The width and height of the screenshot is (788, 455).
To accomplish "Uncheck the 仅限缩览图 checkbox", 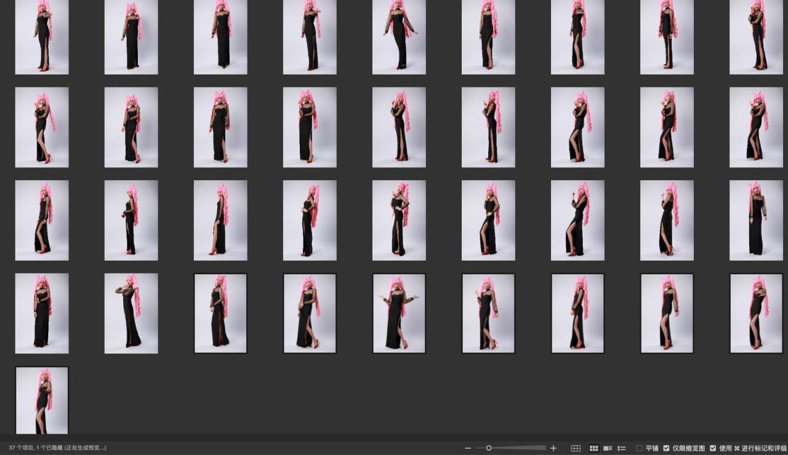I will click(666, 448).
